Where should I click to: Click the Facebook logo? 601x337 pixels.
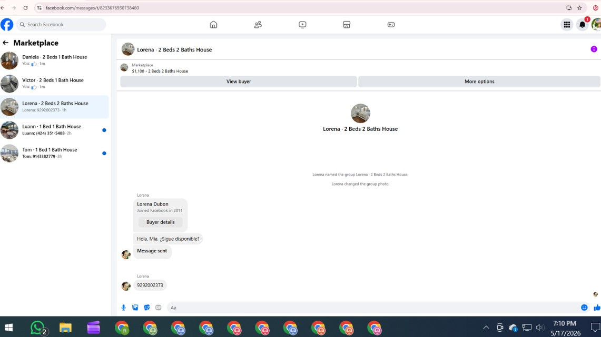7,25
